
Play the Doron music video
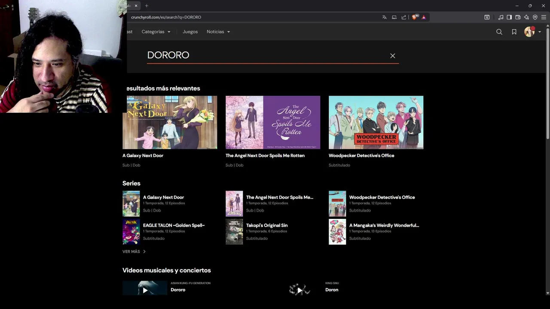299,290
